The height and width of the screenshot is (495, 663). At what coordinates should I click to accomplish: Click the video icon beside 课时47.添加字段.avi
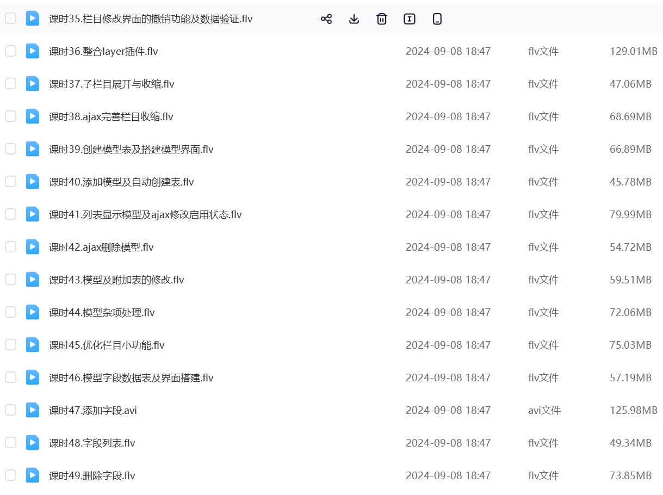pos(33,410)
